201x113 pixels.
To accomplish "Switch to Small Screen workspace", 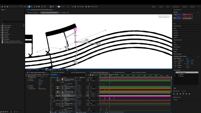I will coord(176,7).
